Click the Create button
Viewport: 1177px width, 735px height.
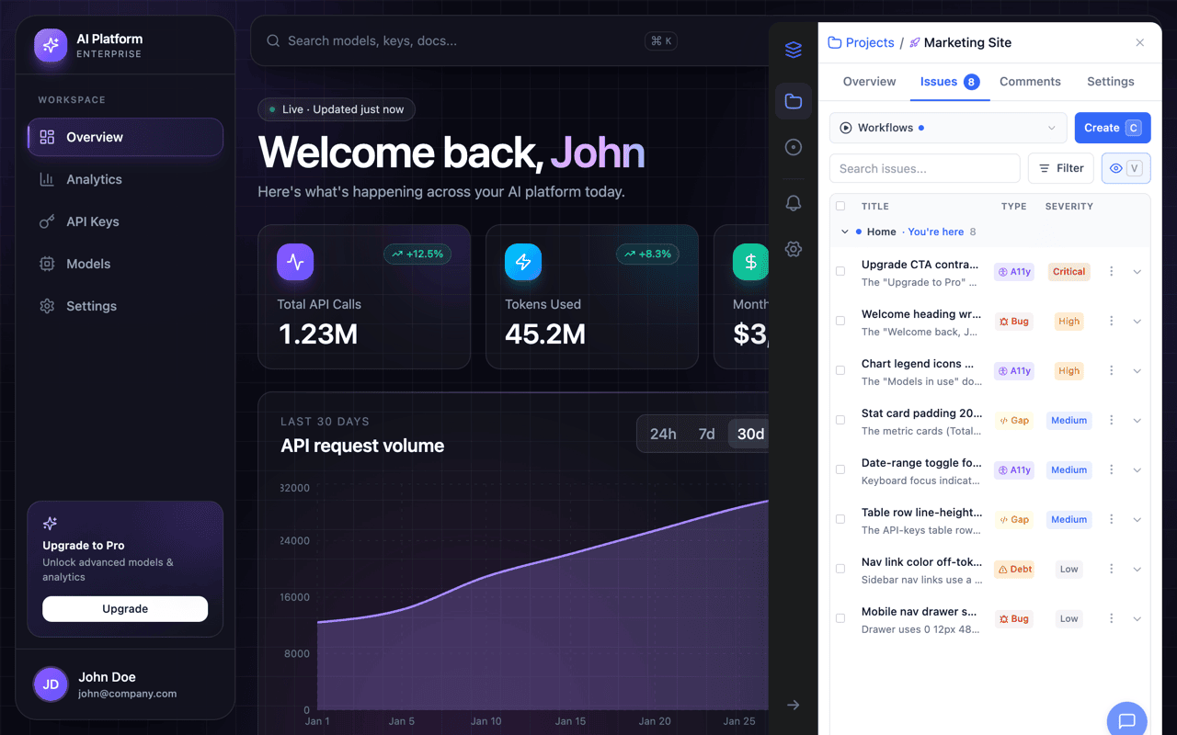(x=1113, y=128)
